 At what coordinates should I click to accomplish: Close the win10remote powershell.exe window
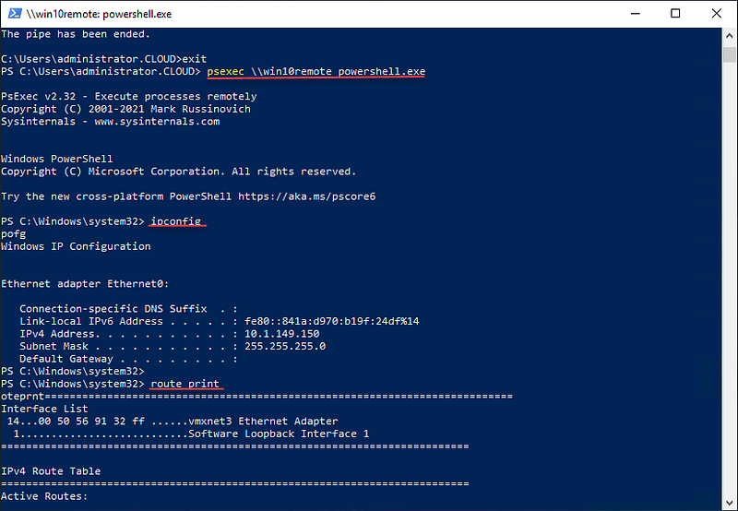click(x=717, y=14)
